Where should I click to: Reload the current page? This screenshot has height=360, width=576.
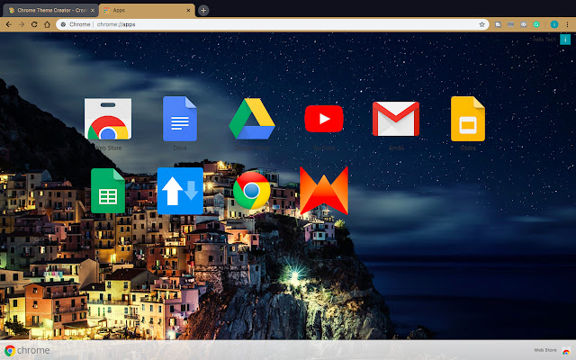coord(34,24)
